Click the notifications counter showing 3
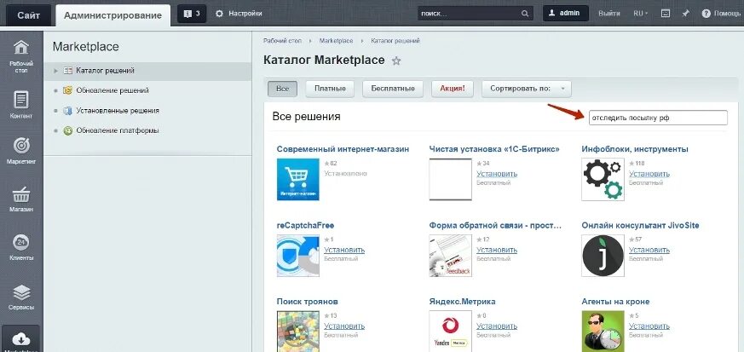The width and height of the screenshot is (744, 352). [x=192, y=14]
